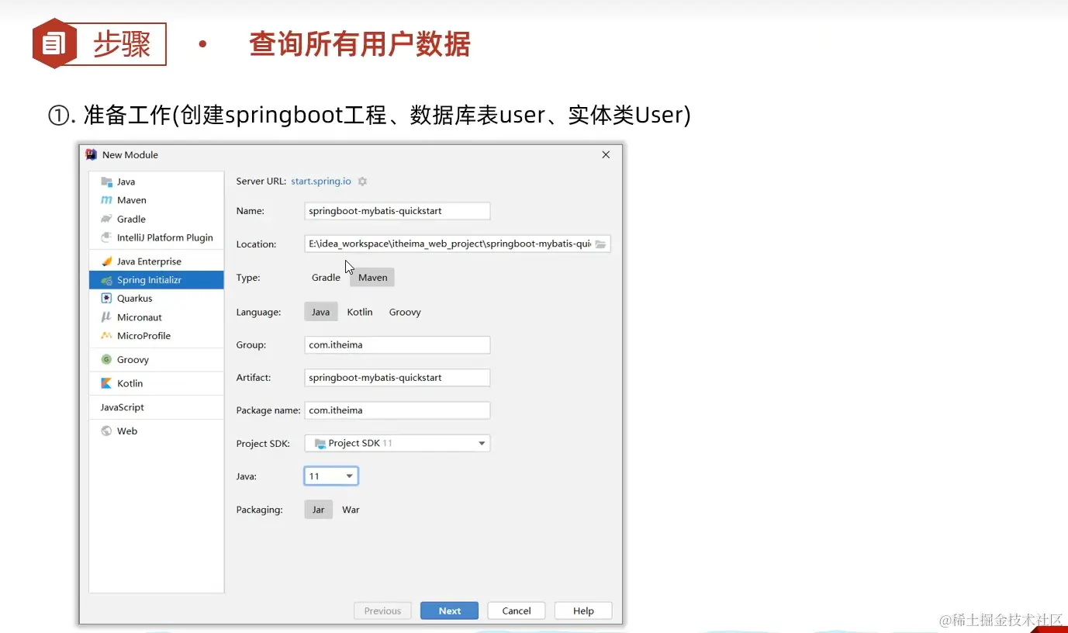Click the Help button
This screenshot has width=1068, height=633.
[583, 611]
